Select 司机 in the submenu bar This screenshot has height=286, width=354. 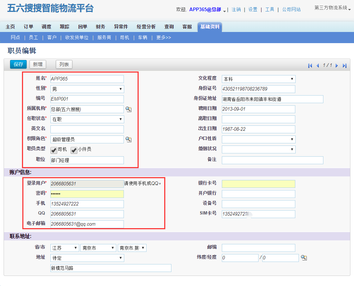pyautogui.click(x=125, y=37)
